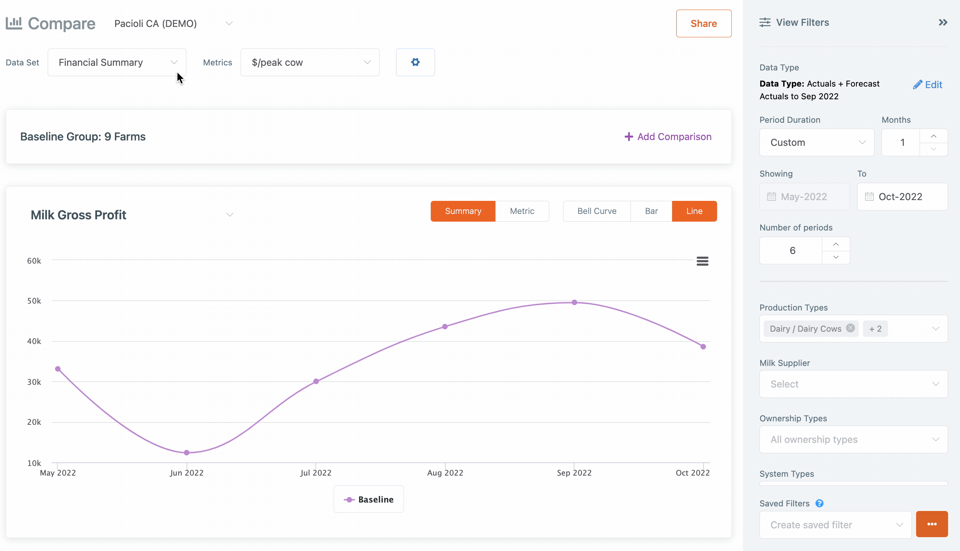Toggle the Baseline series in legend
The width and height of the screenshot is (960, 551).
[x=368, y=499]
